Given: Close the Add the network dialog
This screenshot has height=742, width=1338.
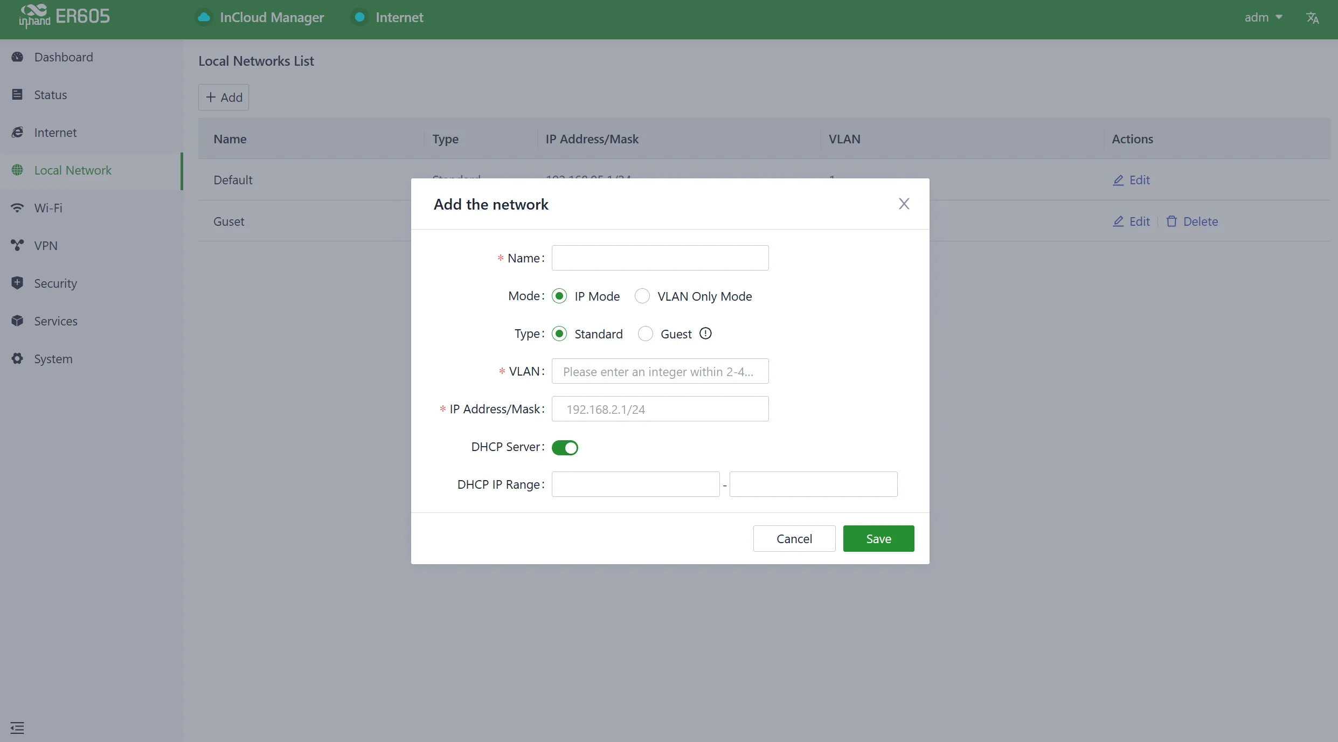Looking at the screenshot, I should click(904, 204).
